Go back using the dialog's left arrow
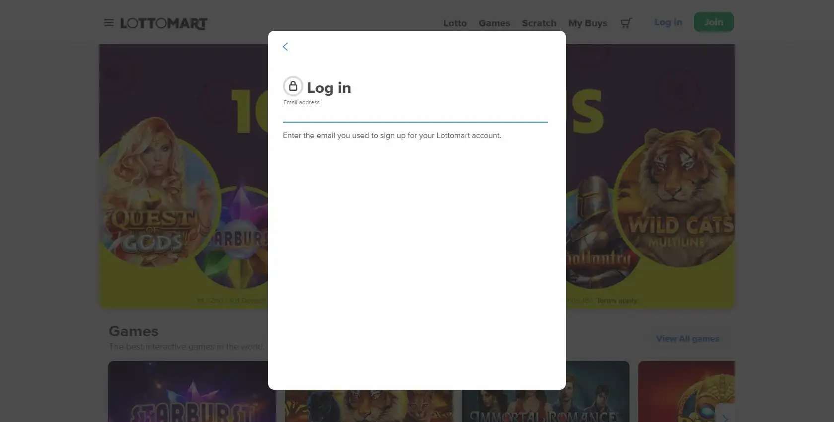The height and width of the screenshot is (422, 834). [285, 47]
